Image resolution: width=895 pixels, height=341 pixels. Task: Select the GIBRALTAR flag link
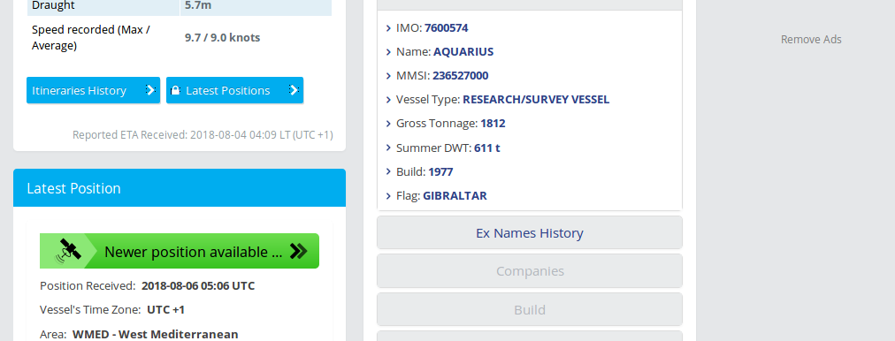[455, 195]
